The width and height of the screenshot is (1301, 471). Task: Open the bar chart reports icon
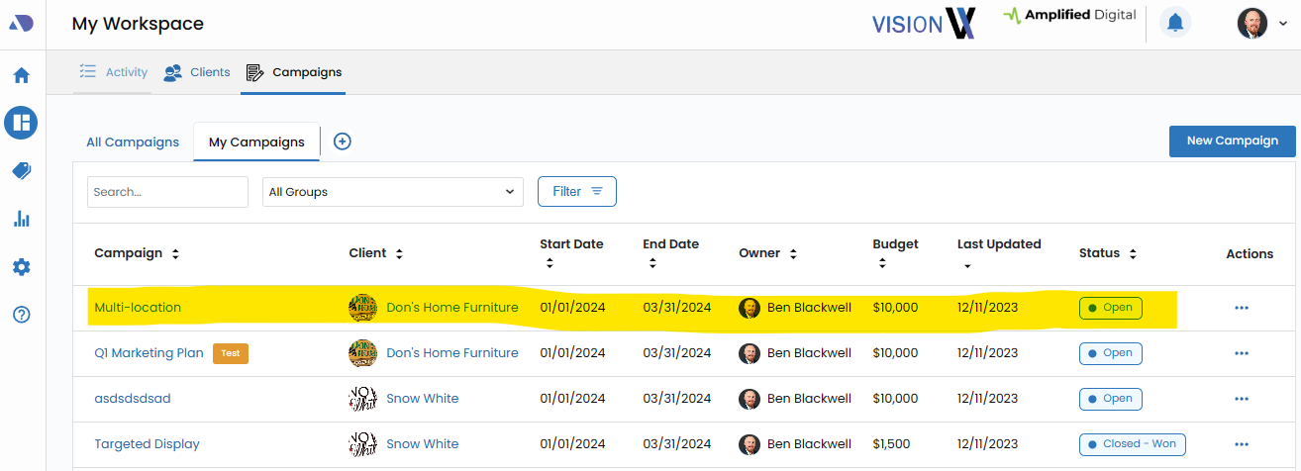click(21, 219)
